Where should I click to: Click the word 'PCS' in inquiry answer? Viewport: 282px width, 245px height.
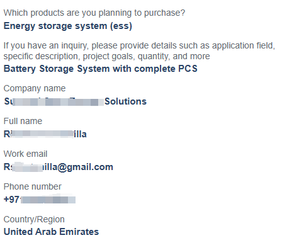(188, 69)
